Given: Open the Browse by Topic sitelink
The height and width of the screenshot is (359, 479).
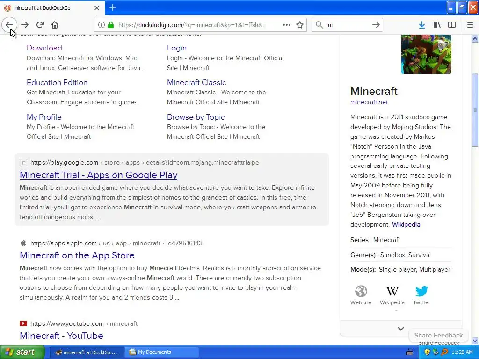Looking at the screenshot, I should (x=196, y=117).
